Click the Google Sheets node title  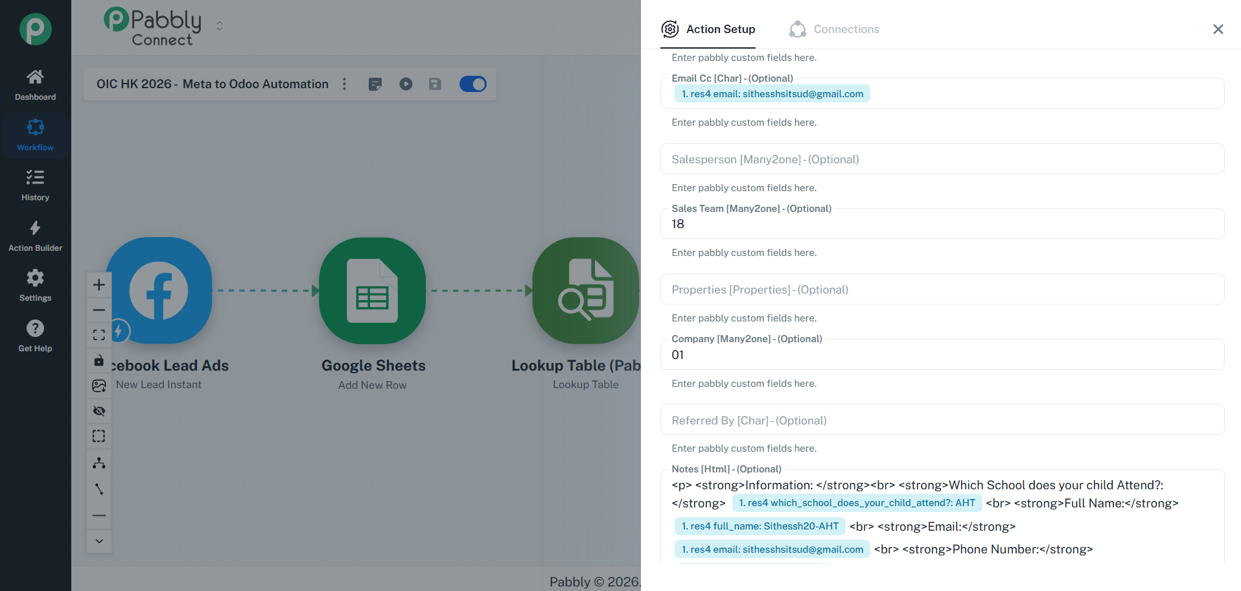(x=373, y=365)
